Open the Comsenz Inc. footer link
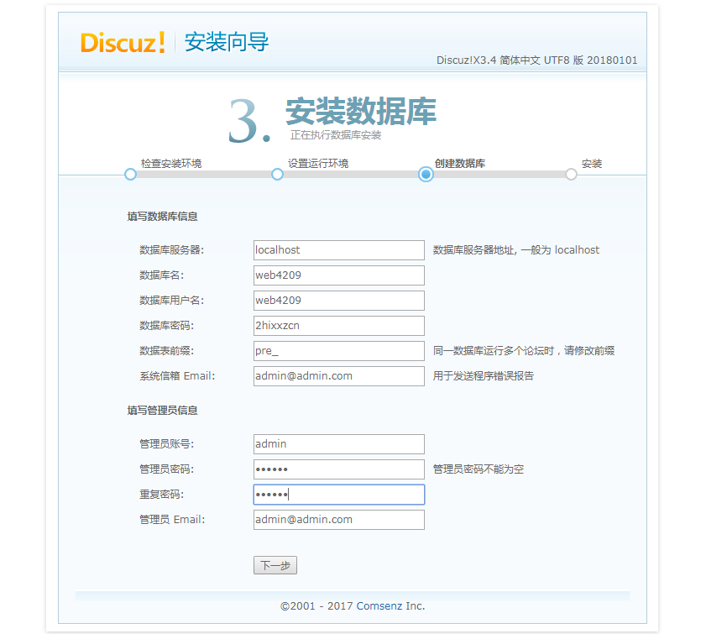 coord(390,605)
